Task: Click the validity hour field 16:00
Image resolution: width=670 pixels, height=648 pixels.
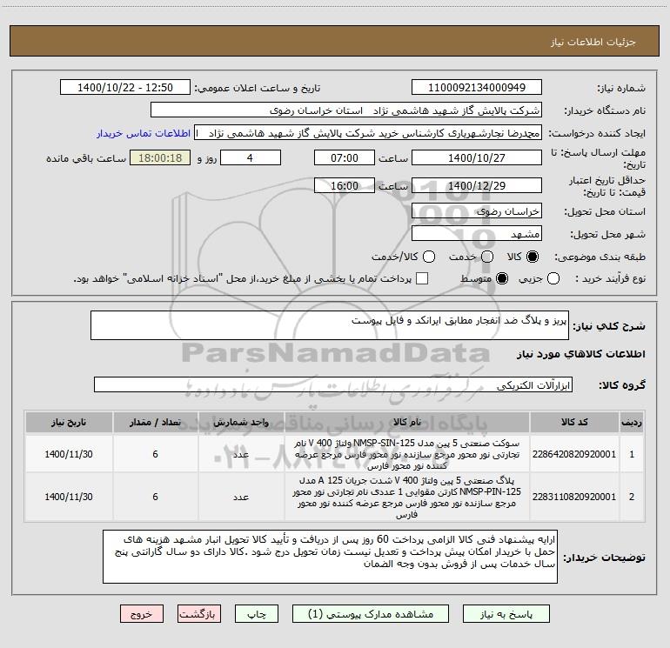Action: tap(345, 185)
